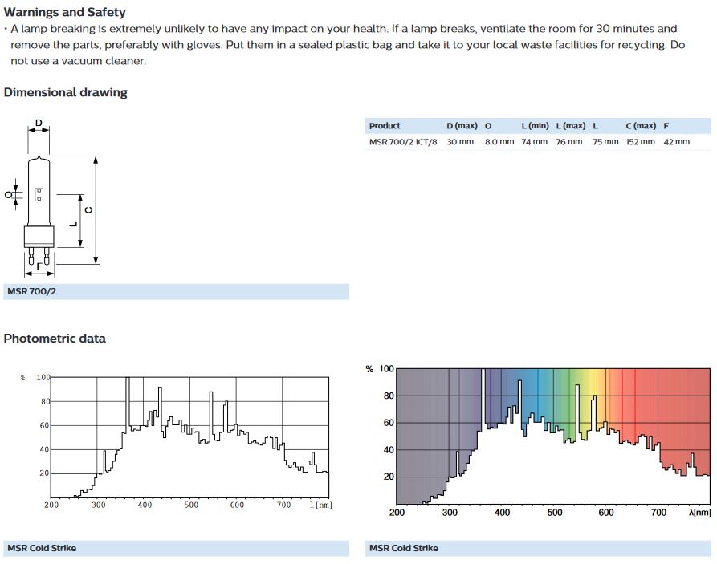Viewport: 717px width, 564px height.
Task: Click the '152 mm' table value
Action: coord(640,142)
